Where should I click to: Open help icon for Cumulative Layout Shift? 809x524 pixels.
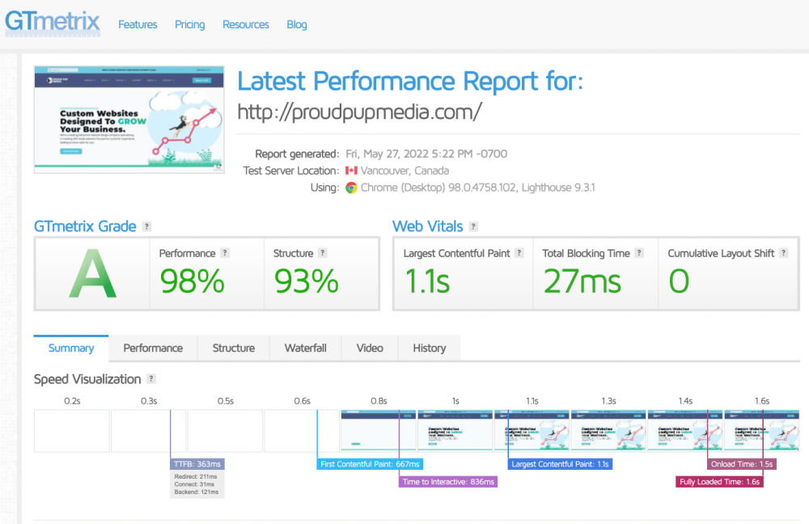(784, 253)
